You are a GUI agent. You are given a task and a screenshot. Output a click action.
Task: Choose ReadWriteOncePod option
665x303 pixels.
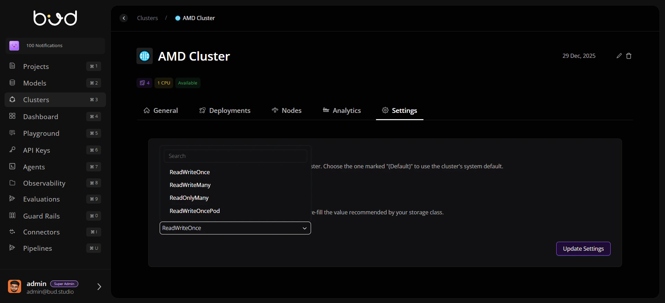(x=236, y=211)
